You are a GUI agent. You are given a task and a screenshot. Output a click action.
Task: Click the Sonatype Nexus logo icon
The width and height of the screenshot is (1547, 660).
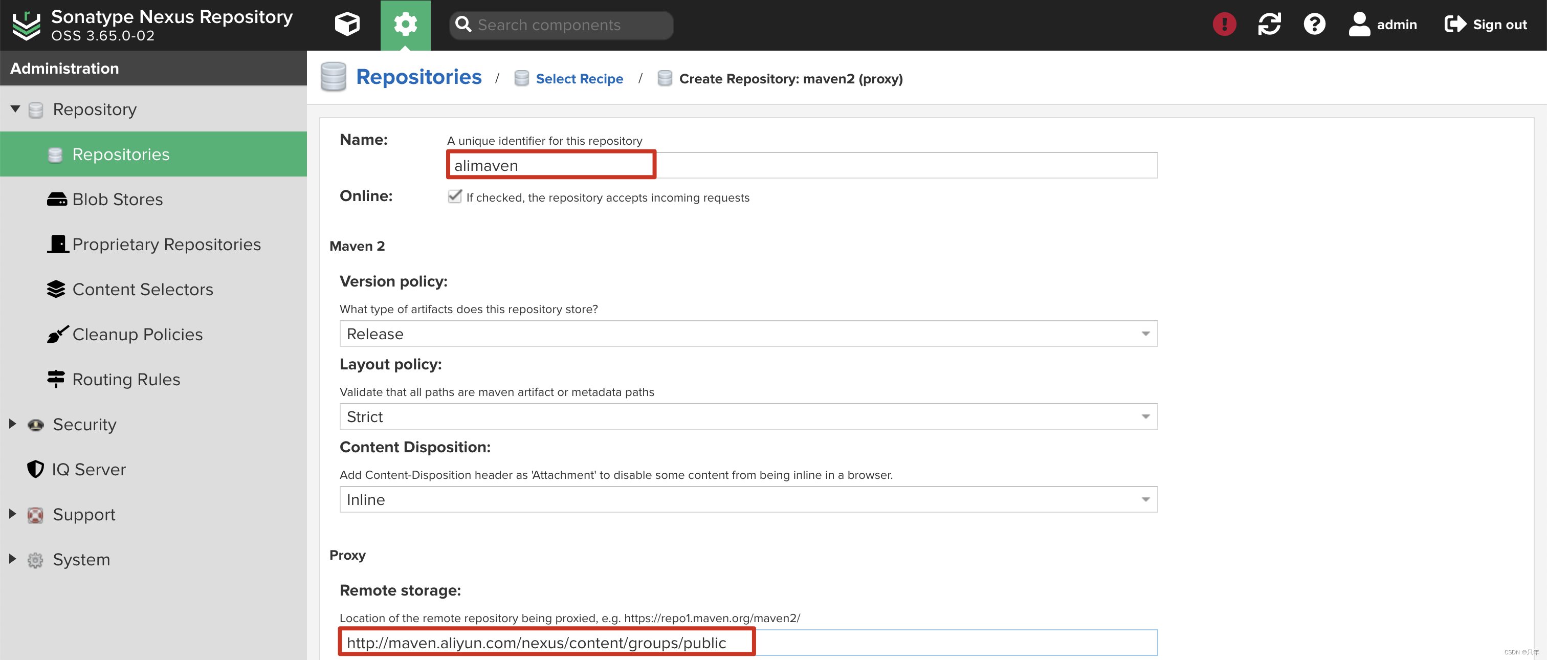click(27, 25)
